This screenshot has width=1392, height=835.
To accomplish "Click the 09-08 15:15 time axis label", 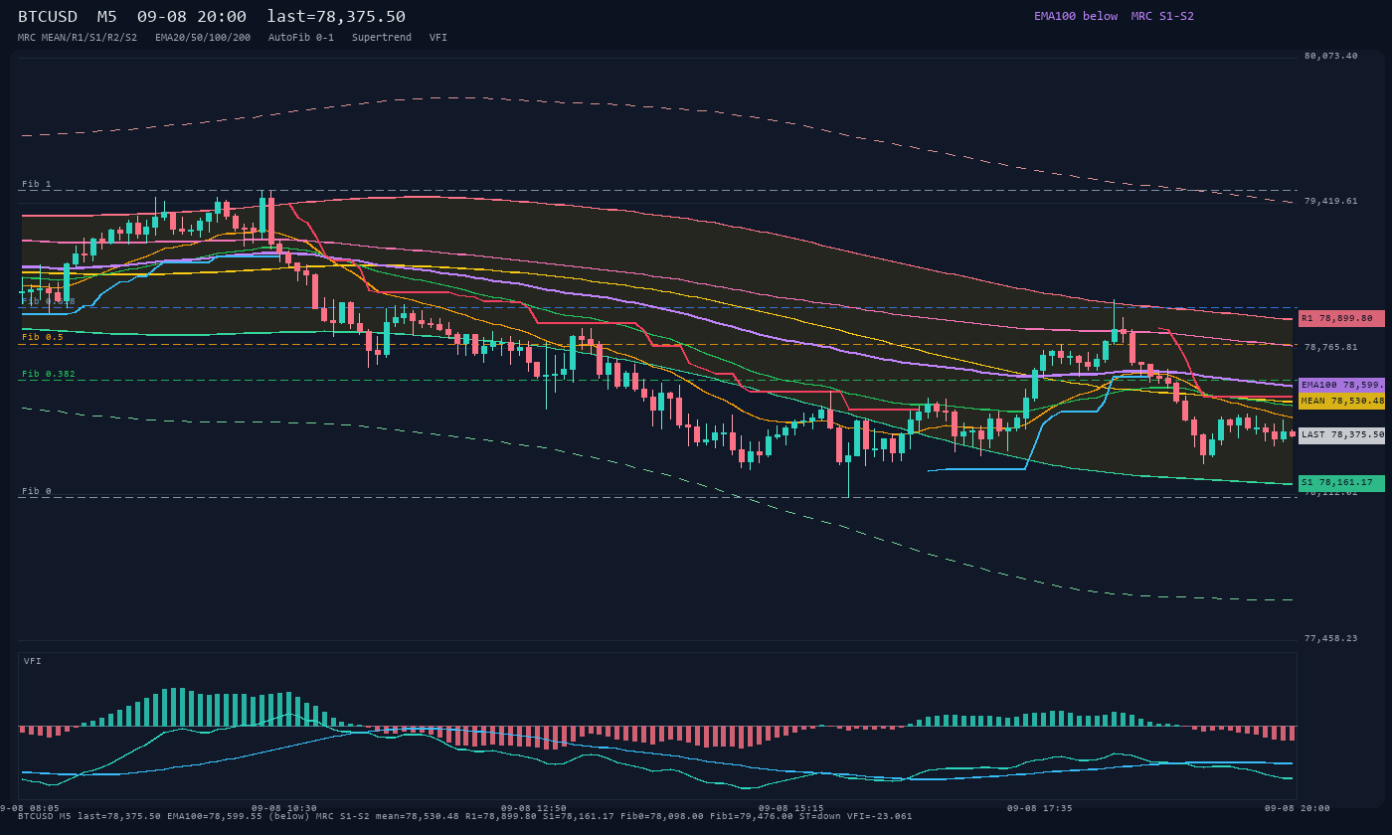I will [790, 808].
